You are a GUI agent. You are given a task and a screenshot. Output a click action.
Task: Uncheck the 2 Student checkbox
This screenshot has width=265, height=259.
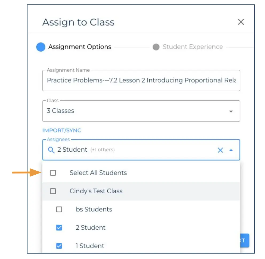pos(59,227)
